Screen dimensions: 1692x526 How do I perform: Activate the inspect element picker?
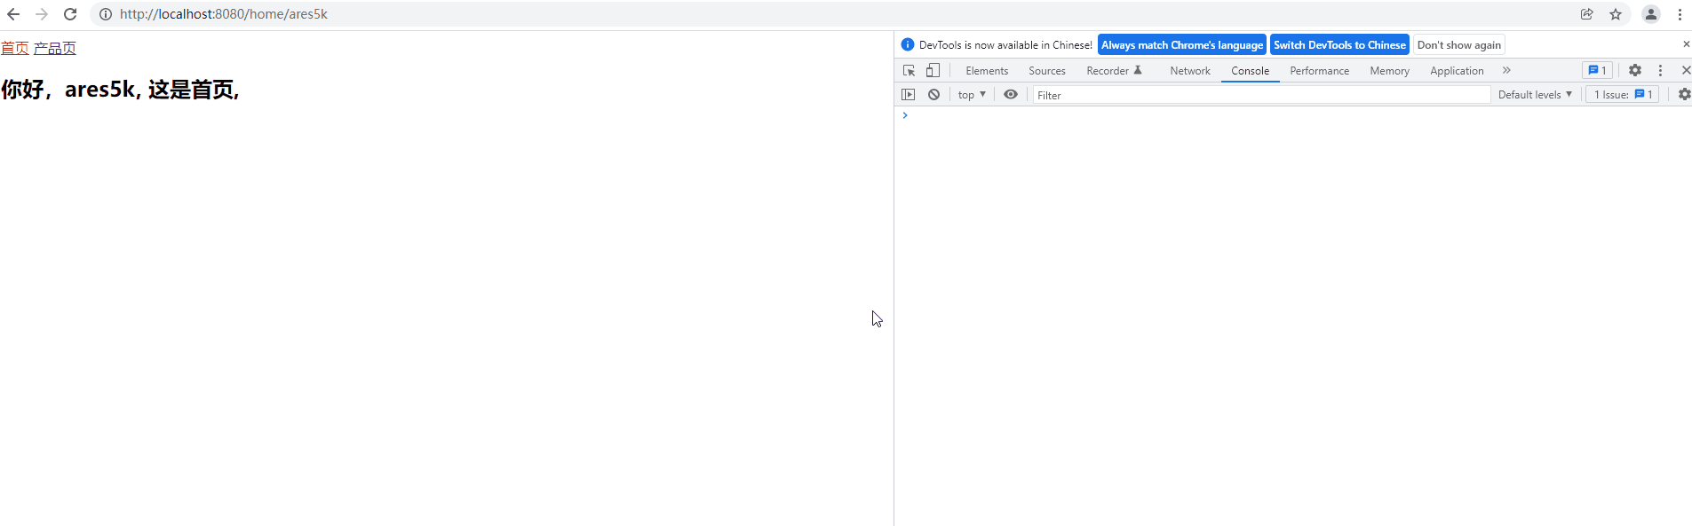(909, 70)
